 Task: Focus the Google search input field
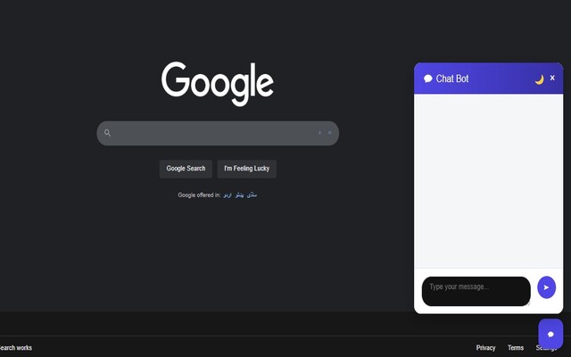[x=218, y=133]
